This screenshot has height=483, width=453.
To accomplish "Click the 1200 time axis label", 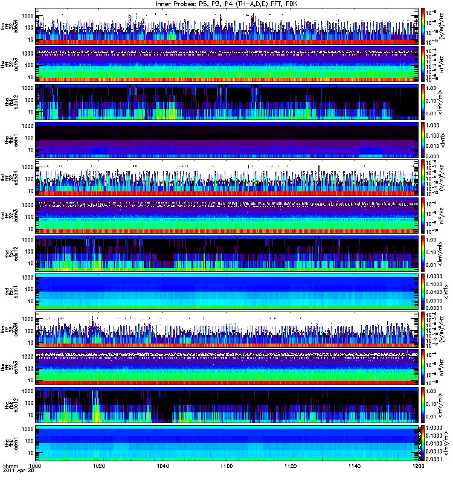I will pyautogui.click(x=418, y=465).
